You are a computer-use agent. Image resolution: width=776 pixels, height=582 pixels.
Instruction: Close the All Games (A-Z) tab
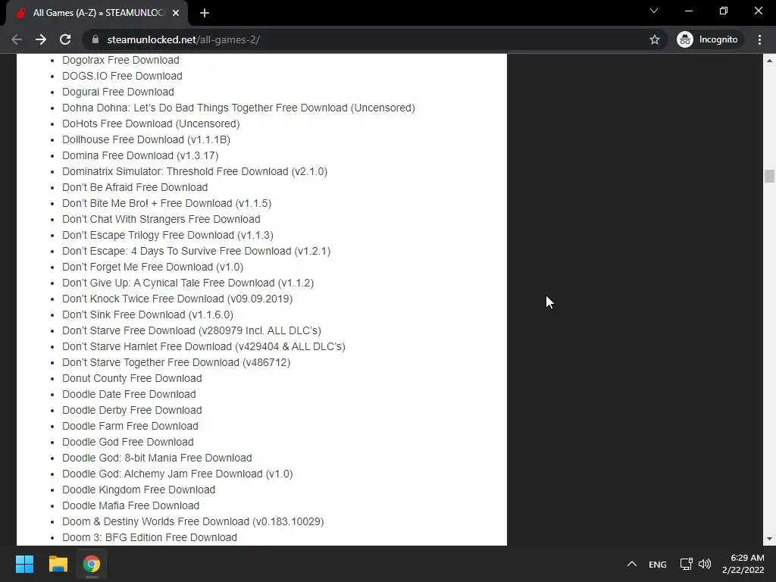(176, 14)
